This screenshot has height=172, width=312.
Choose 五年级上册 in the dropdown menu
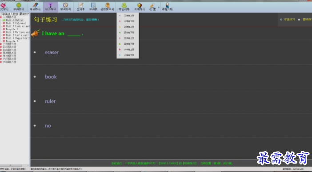coord(128,38)
